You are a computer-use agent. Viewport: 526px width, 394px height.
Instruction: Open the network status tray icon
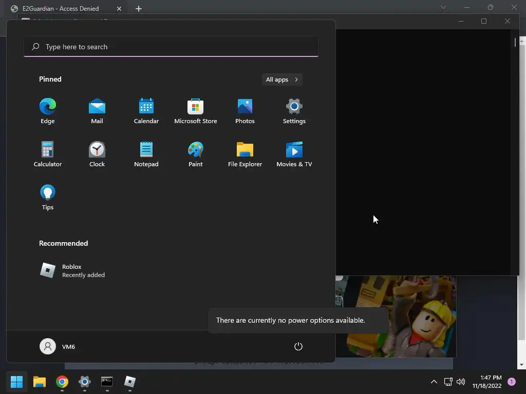pyautogui.click(x=448, y=382)
